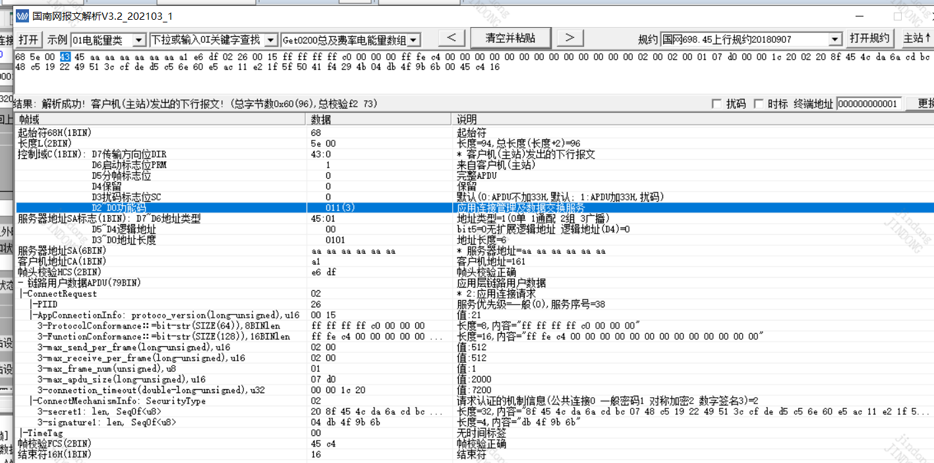Select the 3-connection_timeout row
Viewport: 934px width, 463px height.
pyautogui.click(x=473, y=390)
